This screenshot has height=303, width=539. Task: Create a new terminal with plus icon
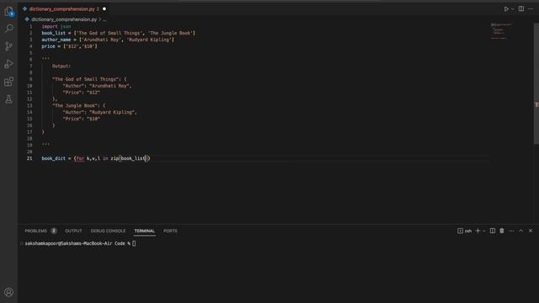[x=478, y=231]
